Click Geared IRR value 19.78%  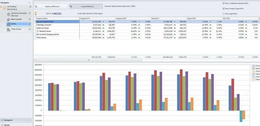[205, 31]
